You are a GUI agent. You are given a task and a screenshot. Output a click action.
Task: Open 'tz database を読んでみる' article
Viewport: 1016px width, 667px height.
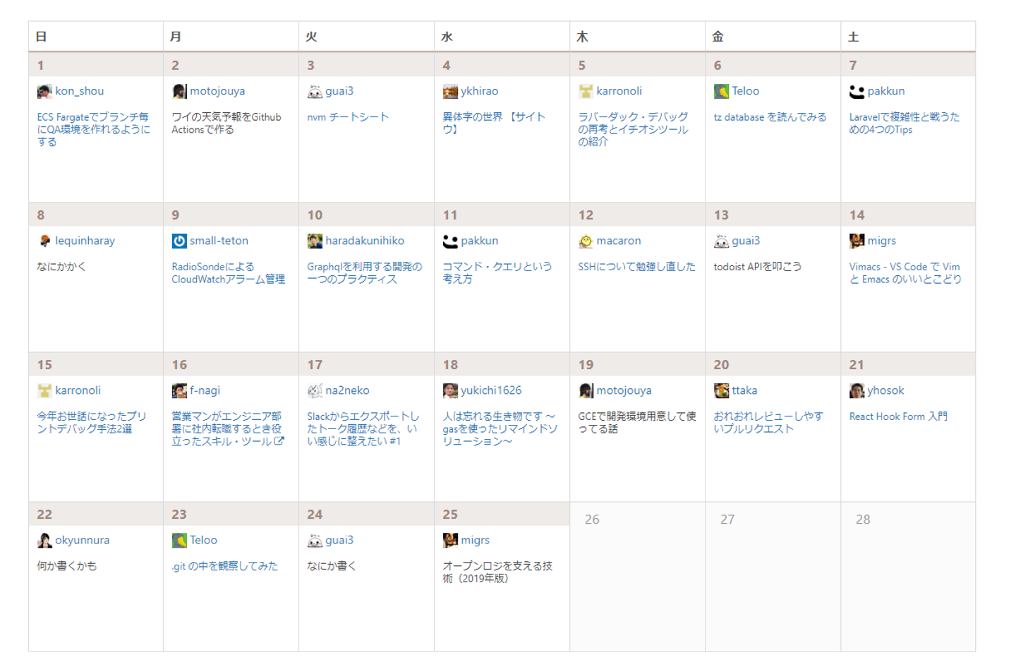point(770,117)
